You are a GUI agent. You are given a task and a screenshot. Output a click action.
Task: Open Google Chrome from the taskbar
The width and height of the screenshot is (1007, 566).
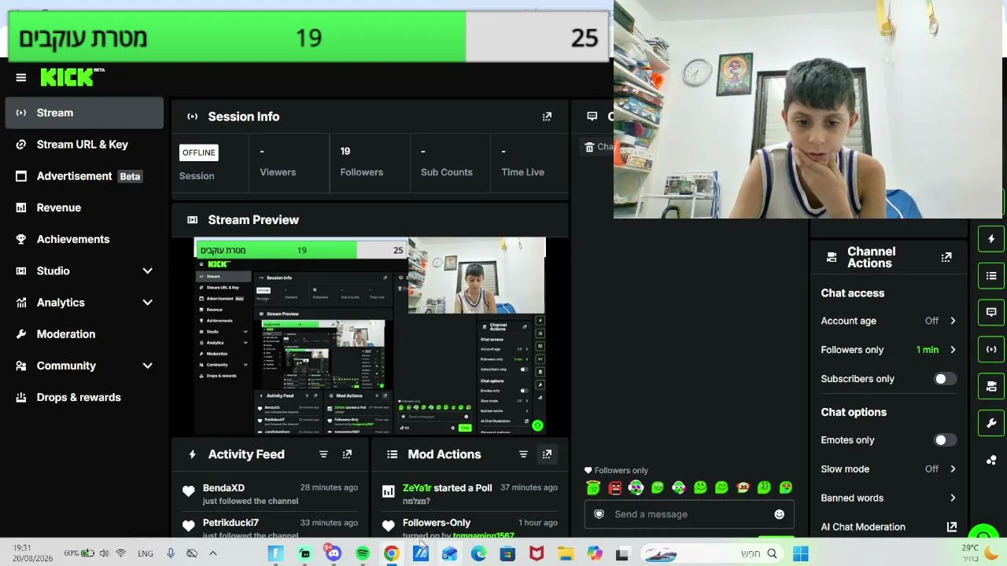[x=391, y=553]
